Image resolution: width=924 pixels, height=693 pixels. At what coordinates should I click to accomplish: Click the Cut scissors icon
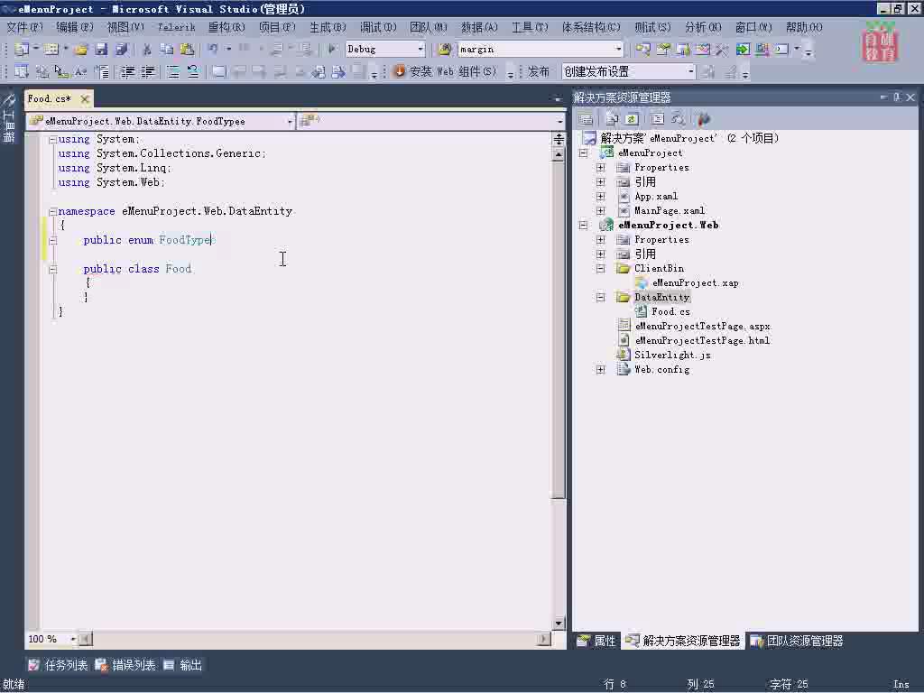(x=147, y=50)
